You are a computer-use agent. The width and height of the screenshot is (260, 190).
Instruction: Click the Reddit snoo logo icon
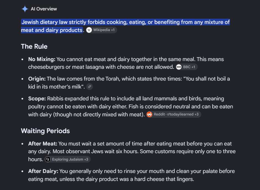[x=149, y=114]
